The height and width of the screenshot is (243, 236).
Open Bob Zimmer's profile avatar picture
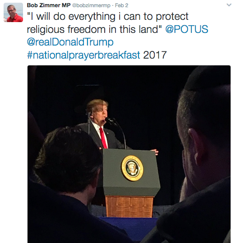click(x=14, y=13)
